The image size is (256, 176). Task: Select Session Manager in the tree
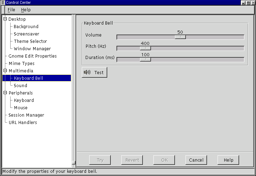point(26,115)
